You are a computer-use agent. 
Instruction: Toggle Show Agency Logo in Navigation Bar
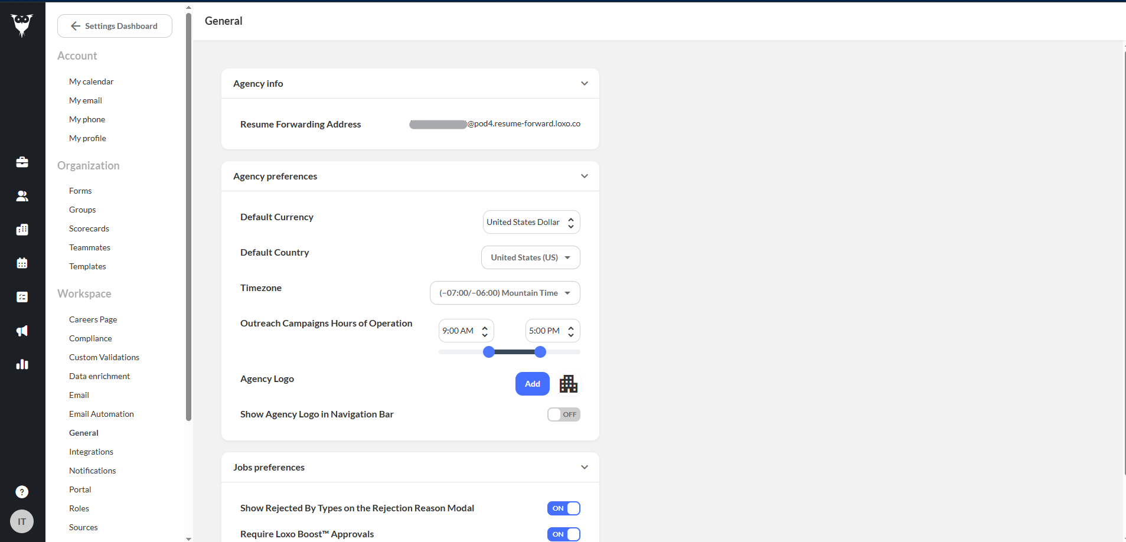tap(564, 414)
